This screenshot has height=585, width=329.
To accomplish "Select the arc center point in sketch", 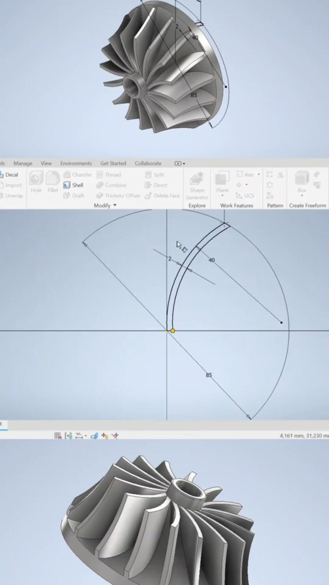I will coord(281,322).
